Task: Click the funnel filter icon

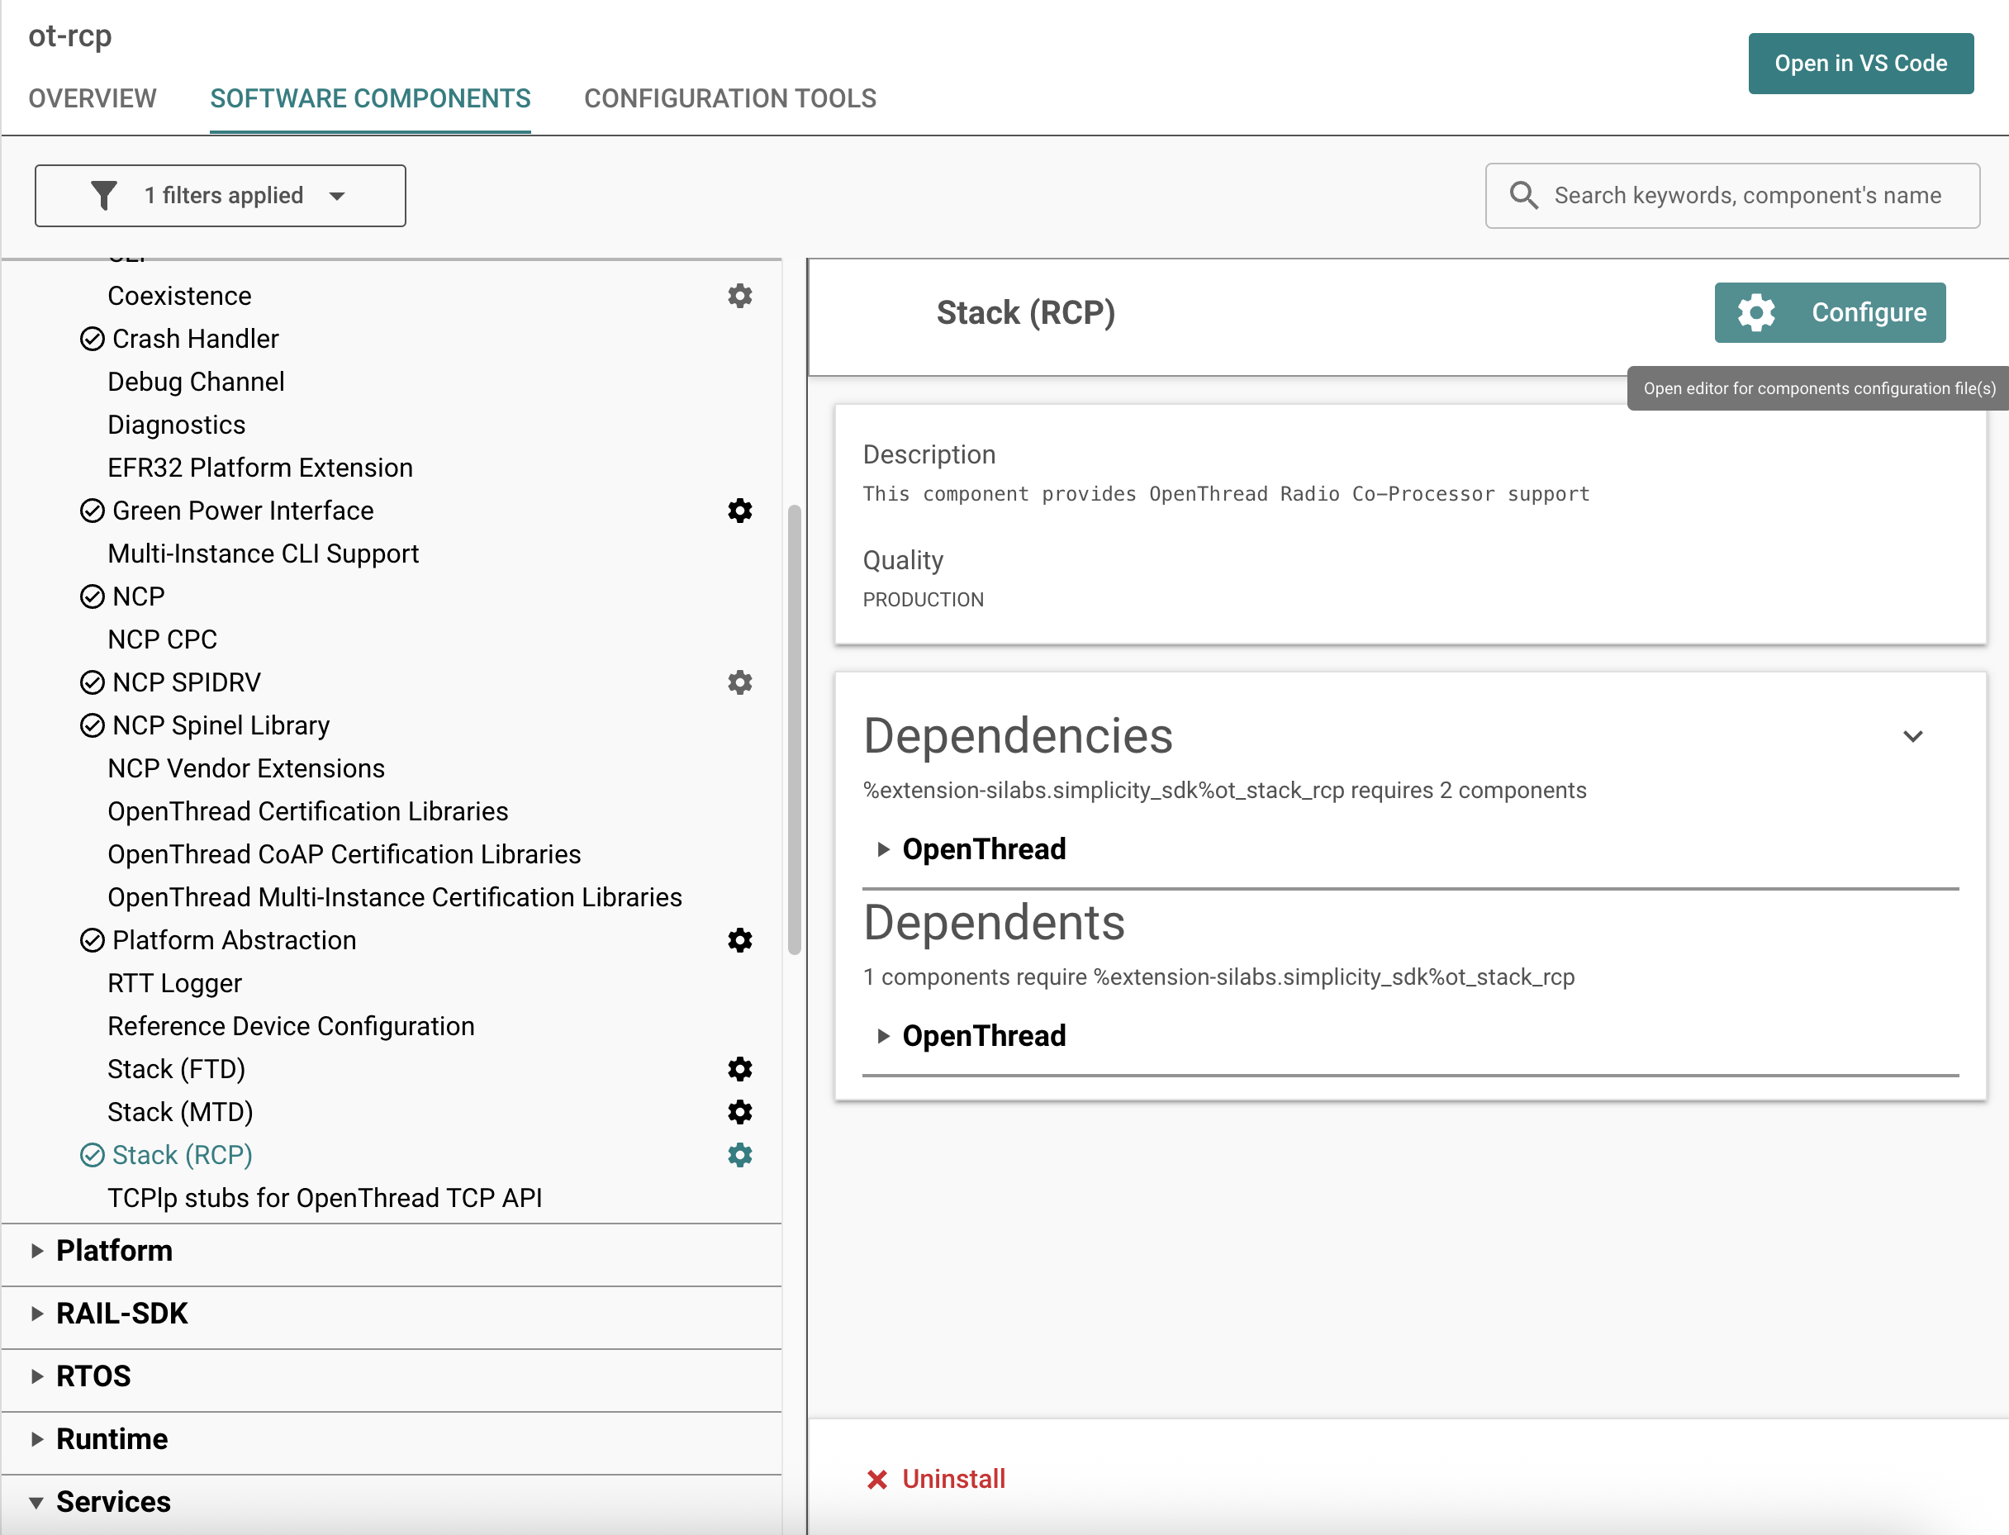Action: 104,196
